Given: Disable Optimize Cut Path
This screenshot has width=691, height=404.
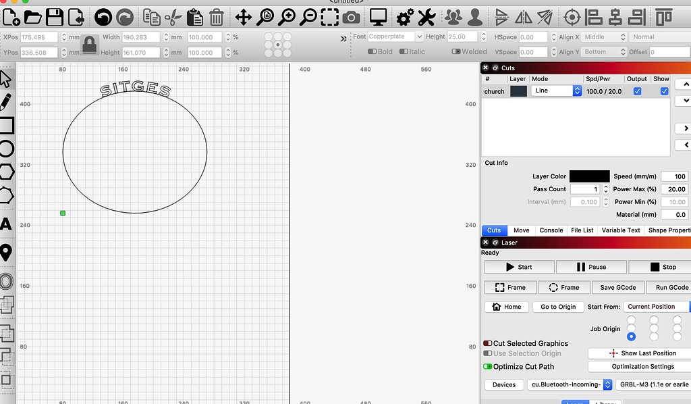Looking at the screenshot, I should click(487, 366).
